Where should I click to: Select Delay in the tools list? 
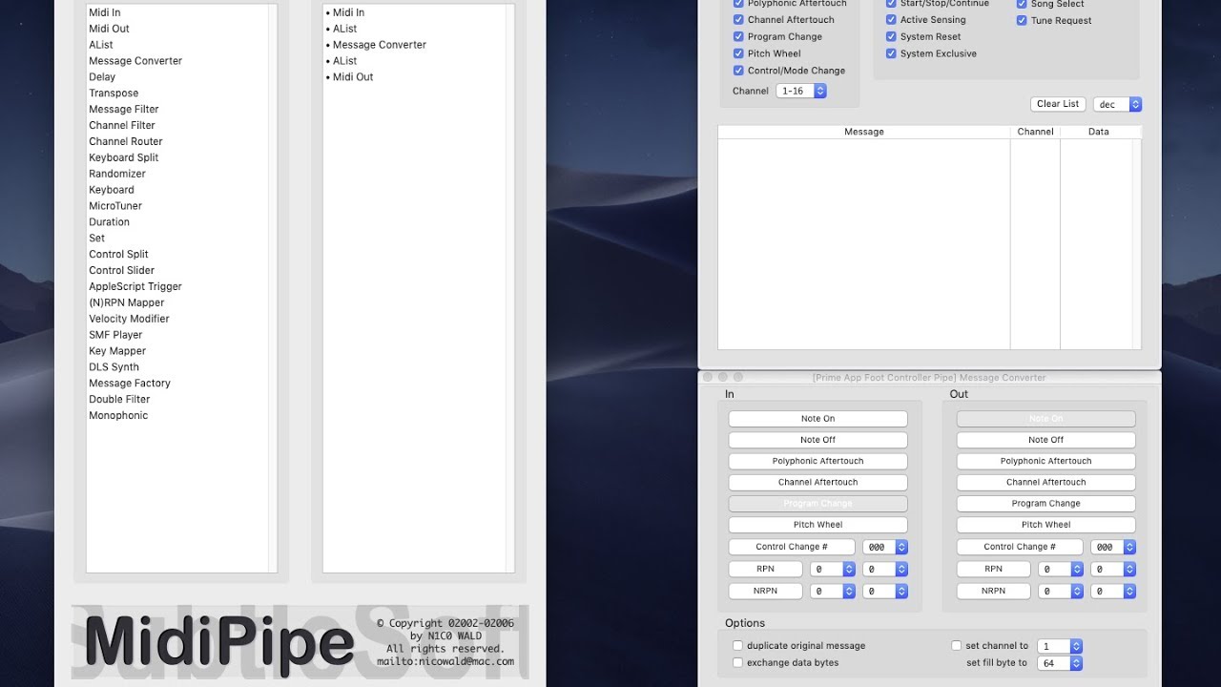click(x=102, y=77)
